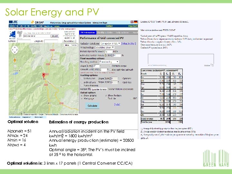Screen dimensions: 232x174
Task: Select the PDF output radio button
Action: (x=131, y=99)
